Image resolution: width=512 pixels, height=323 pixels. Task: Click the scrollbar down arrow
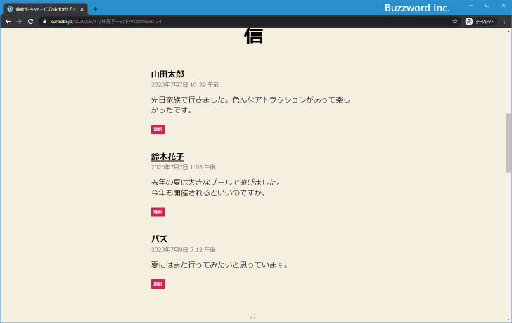point(508,319)
